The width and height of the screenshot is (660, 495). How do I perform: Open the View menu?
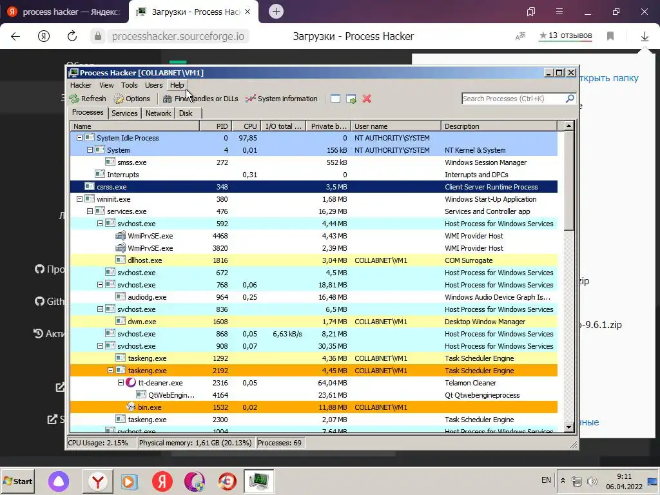point(106,85)
